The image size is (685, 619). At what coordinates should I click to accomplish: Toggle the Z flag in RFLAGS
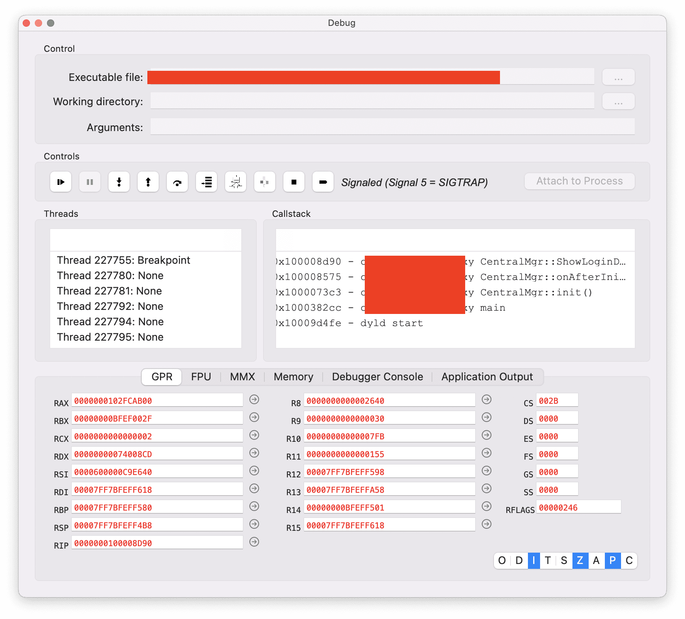tap(580, 560)
